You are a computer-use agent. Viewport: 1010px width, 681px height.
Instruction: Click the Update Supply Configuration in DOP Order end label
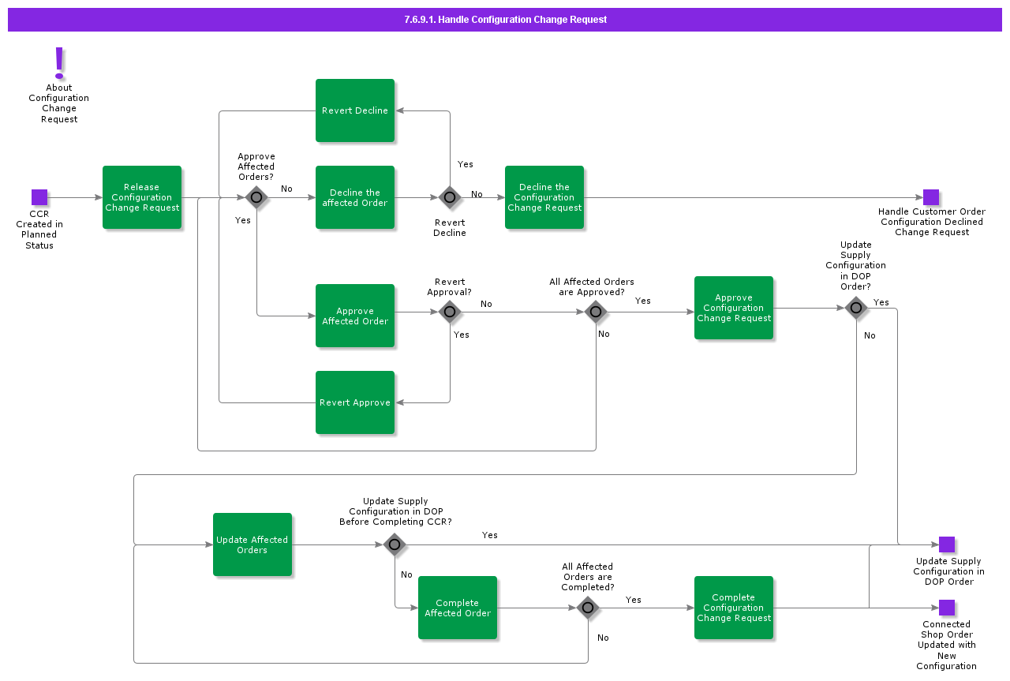point(949,571)
